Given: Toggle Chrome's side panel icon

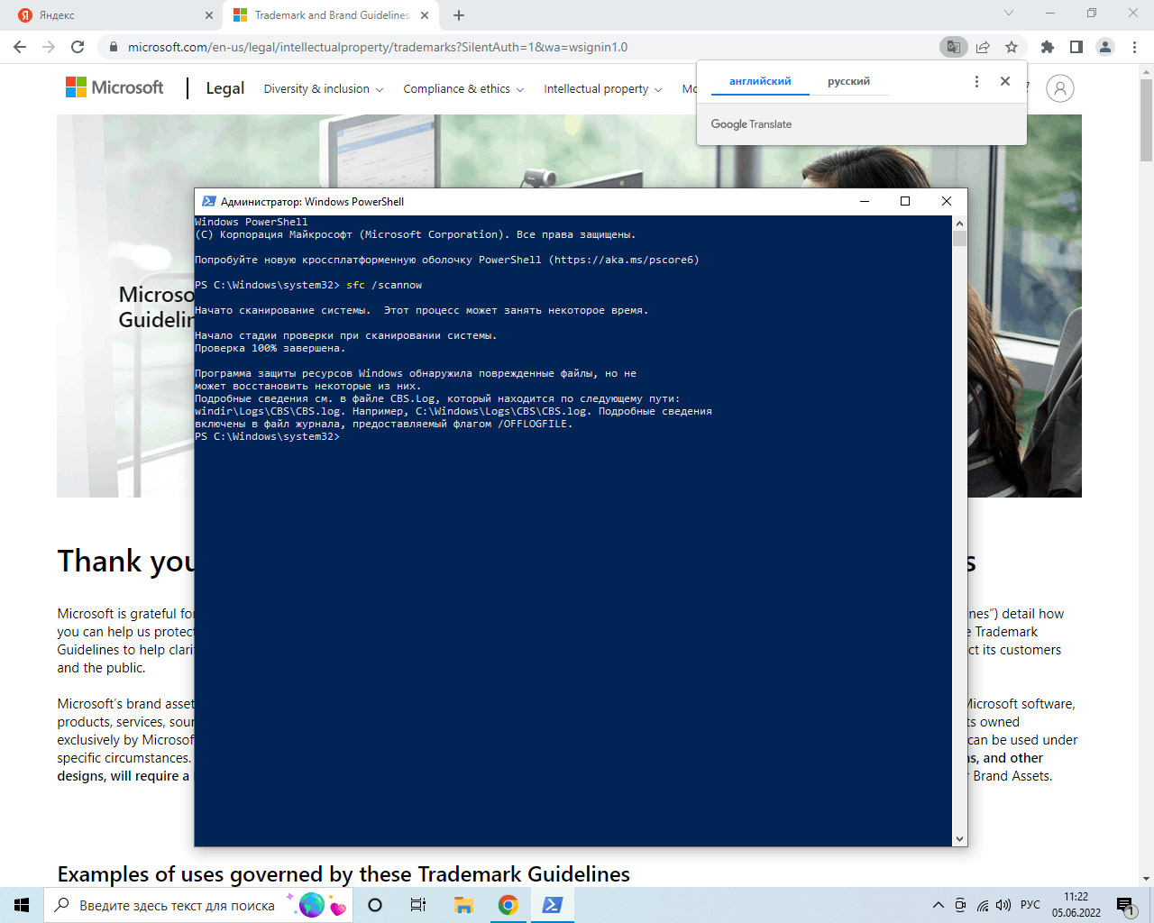Looking at the screenshot, I should 1076,47.
